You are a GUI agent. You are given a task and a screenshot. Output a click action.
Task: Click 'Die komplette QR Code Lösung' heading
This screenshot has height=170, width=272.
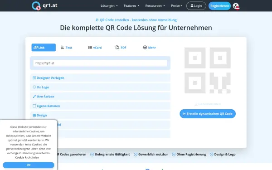click(x=136, y=28)
